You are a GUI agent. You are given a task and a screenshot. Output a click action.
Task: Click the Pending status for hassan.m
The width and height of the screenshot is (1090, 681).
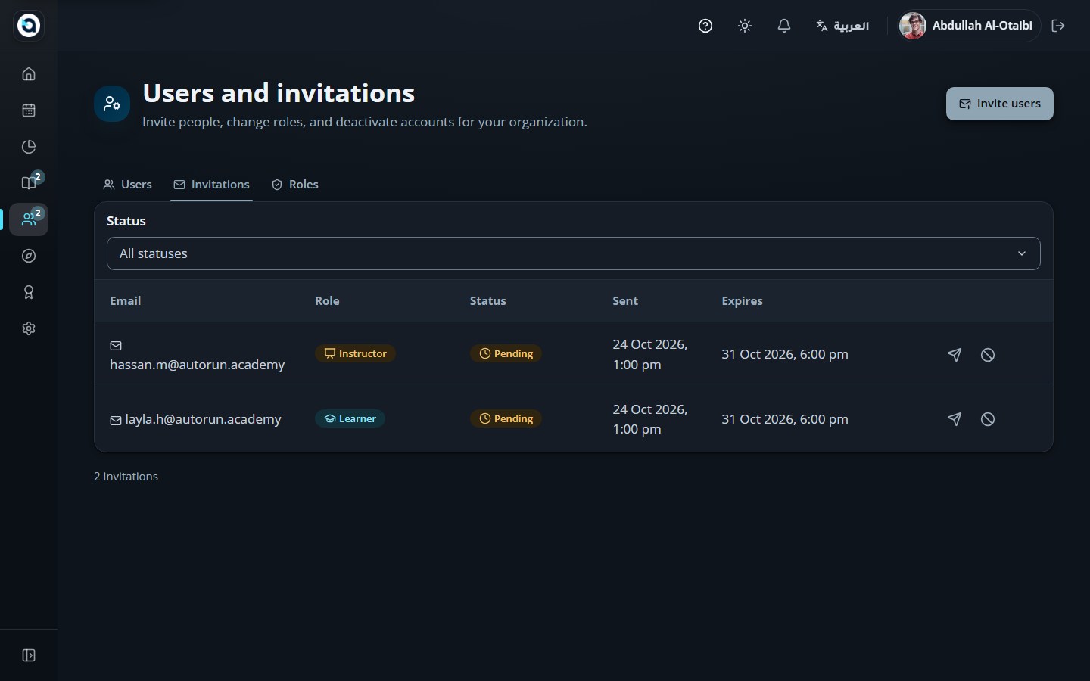coord(506,353)
